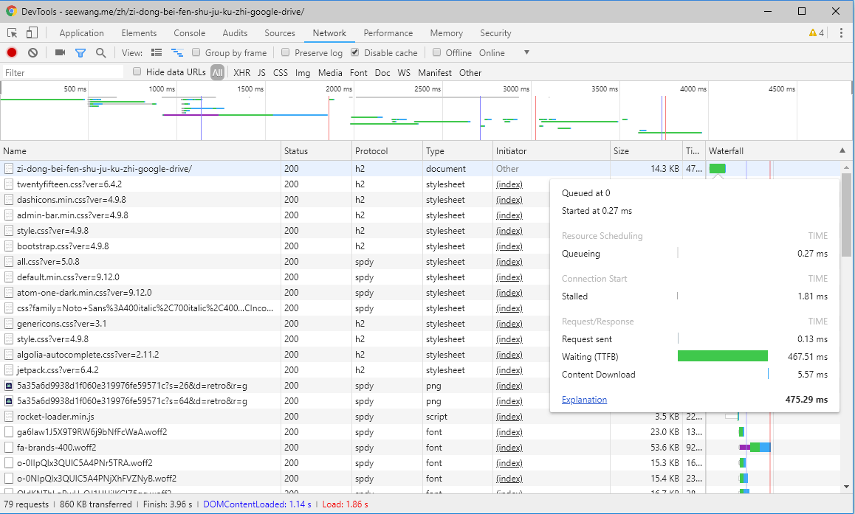Uncheck the Disable cache checkbox
The image size is (855, 514).
[x=355, y=52]
